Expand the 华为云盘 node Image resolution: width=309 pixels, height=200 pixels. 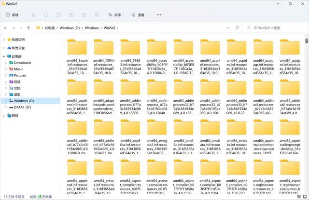4,48
